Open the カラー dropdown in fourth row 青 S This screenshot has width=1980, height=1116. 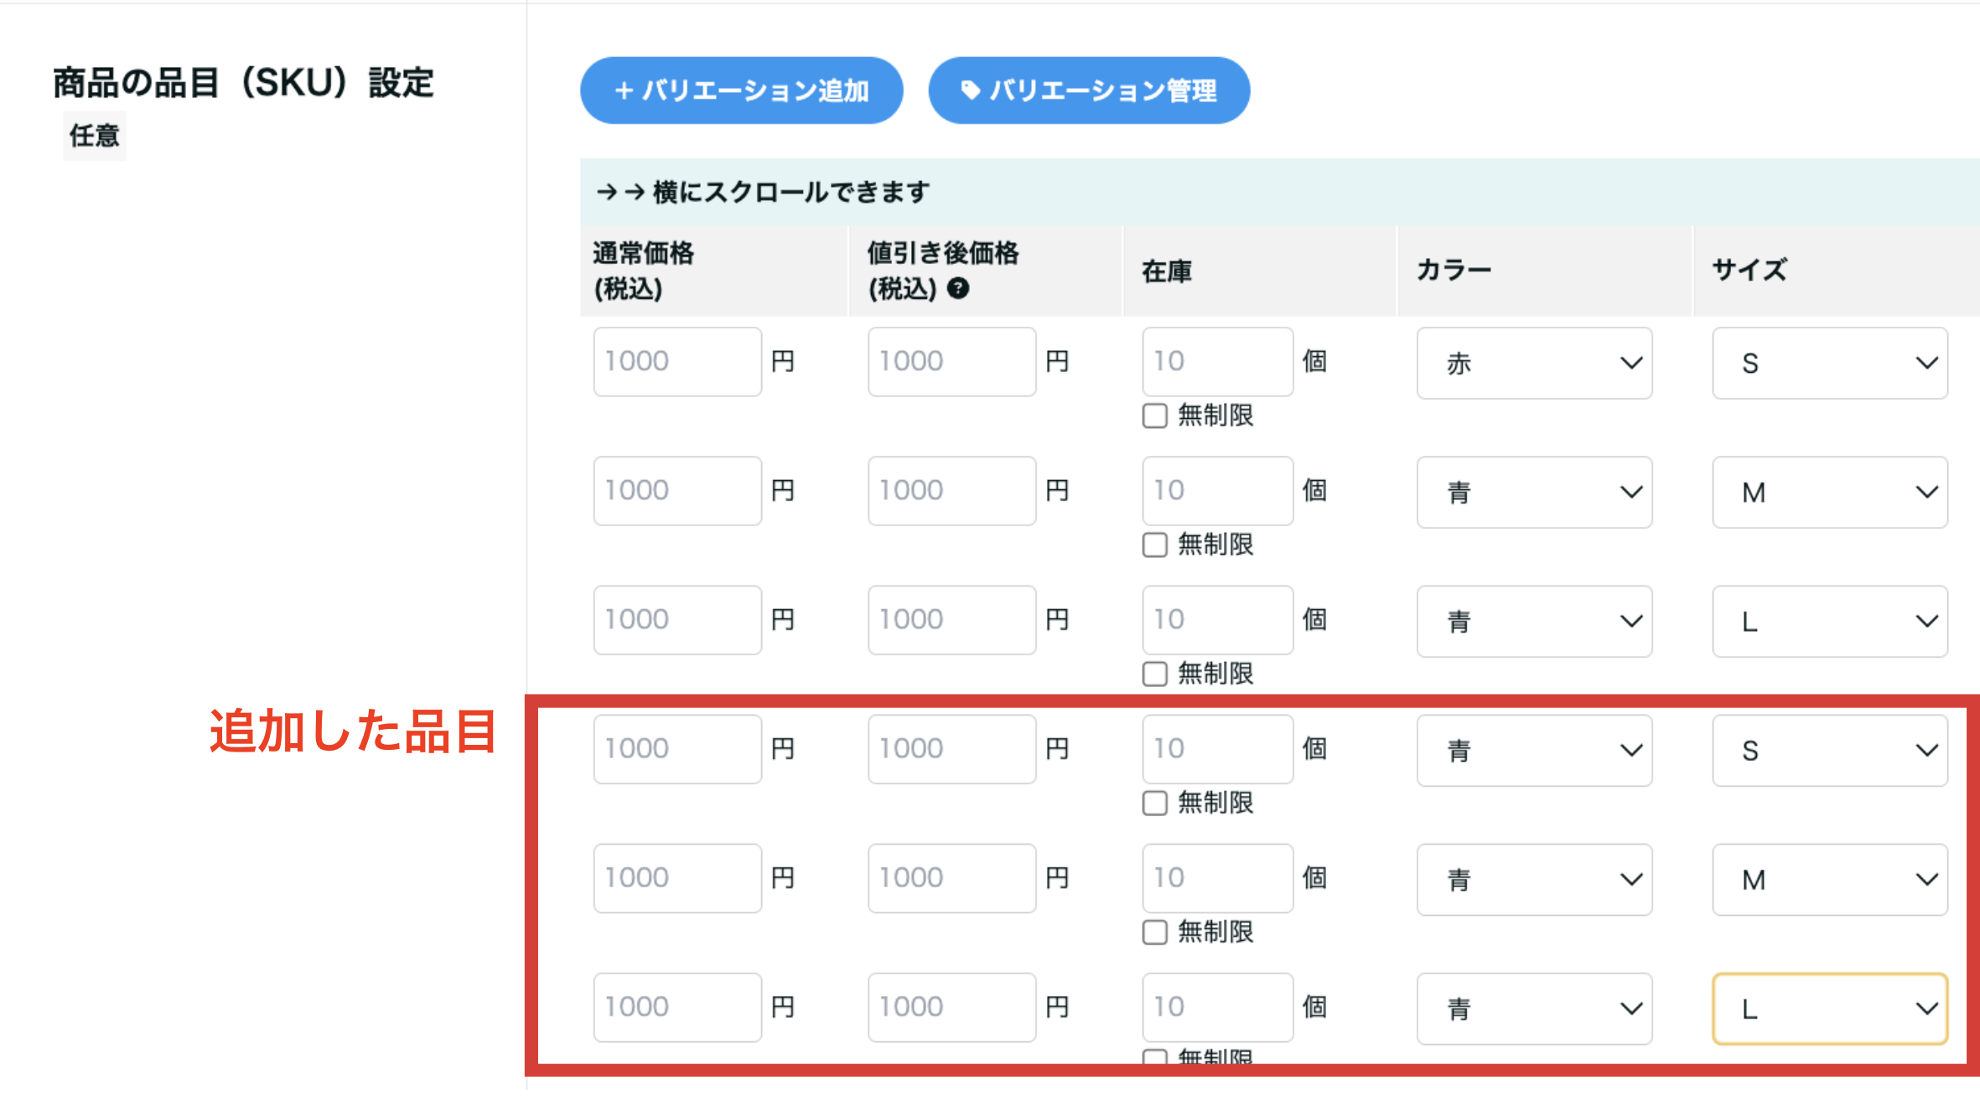tap(1534, 750)
